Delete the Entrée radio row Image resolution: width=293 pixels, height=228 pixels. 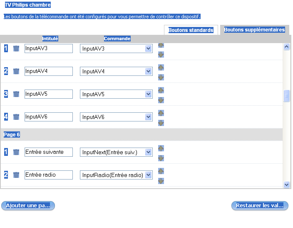pyautogui.click(x=16, y=175)
